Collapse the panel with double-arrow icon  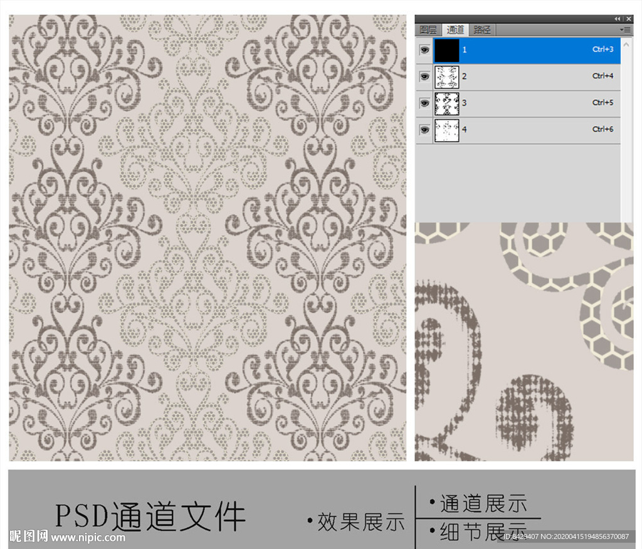click(618, 19)
